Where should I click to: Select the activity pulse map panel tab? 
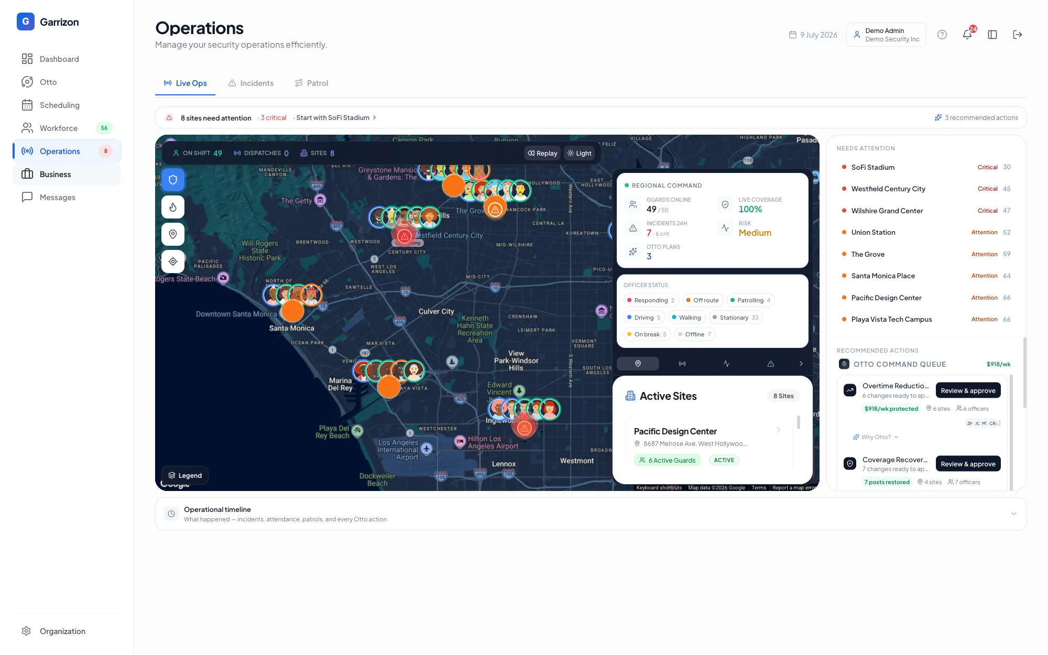click(727, 364)
